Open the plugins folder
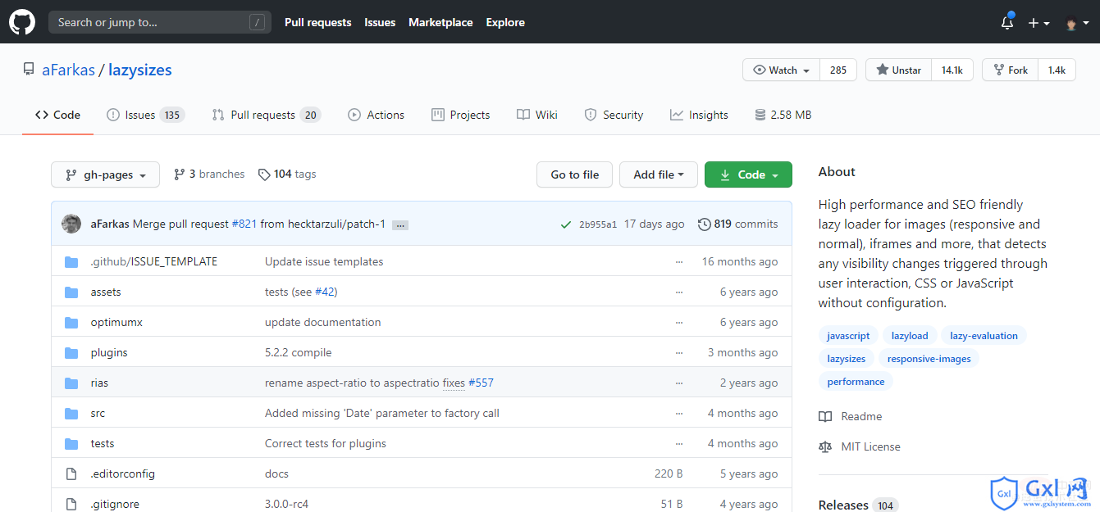The height and width of the screenshot is (512, 1100). [109, 352]
